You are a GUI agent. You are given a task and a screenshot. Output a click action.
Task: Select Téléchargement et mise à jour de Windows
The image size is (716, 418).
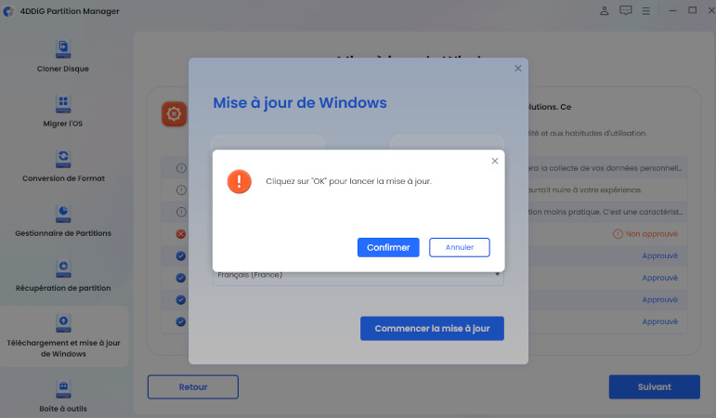pyautogui.click(x=63, y=335)
